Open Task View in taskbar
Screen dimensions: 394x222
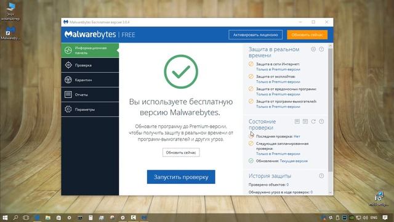[x=26, y=218]
